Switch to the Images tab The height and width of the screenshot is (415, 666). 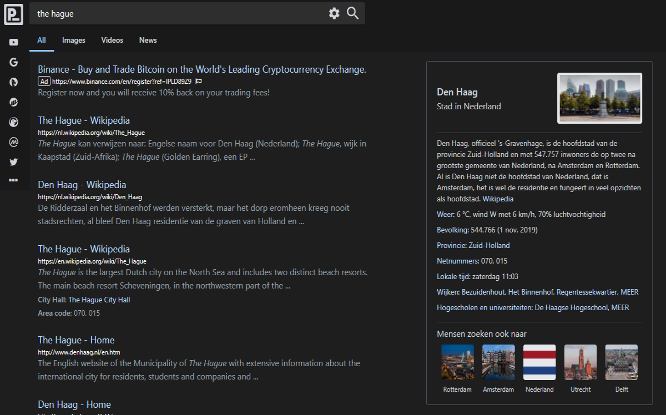click(74, 40)
